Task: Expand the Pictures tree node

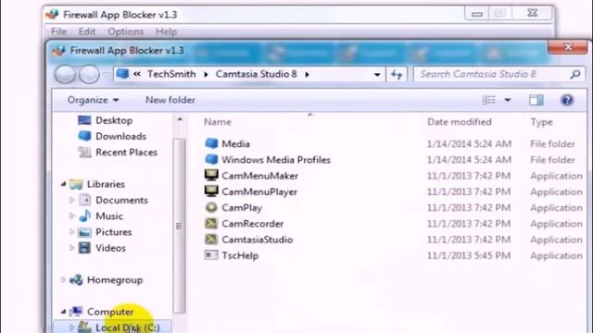Action: [71, 232]
